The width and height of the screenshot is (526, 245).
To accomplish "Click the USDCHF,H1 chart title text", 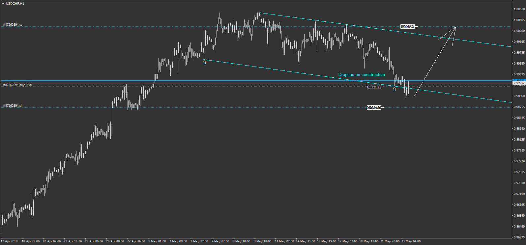I will (15, 4).
